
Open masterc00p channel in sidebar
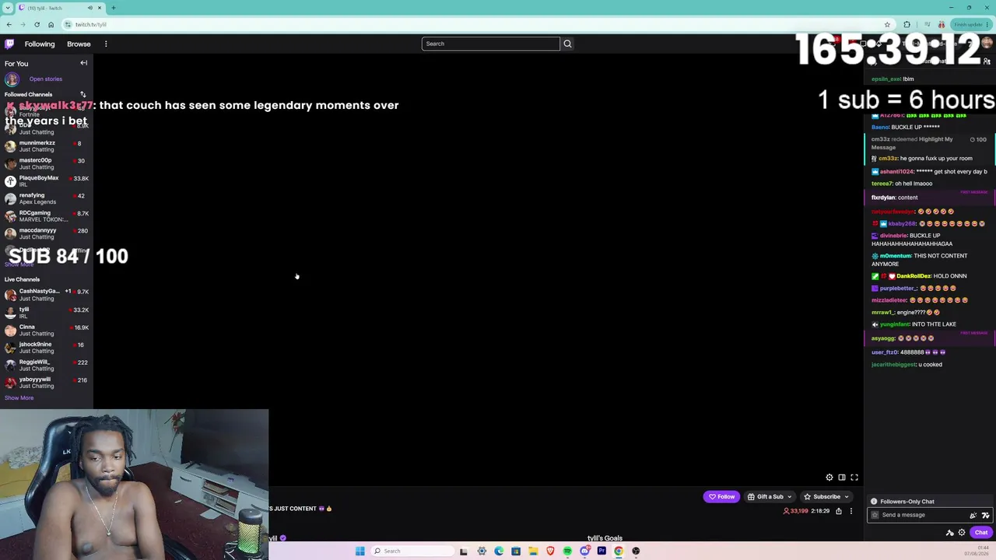tap(47, 163)
